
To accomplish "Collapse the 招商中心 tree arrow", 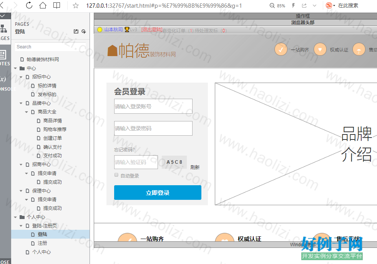I will (x=21, y=164).
